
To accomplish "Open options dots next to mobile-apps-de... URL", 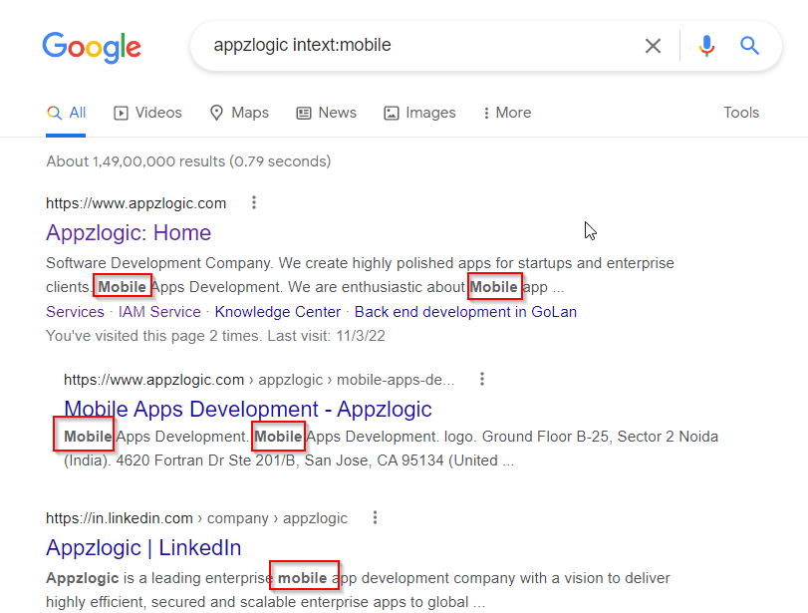I will pyautogui.click(x=482, y=379).
